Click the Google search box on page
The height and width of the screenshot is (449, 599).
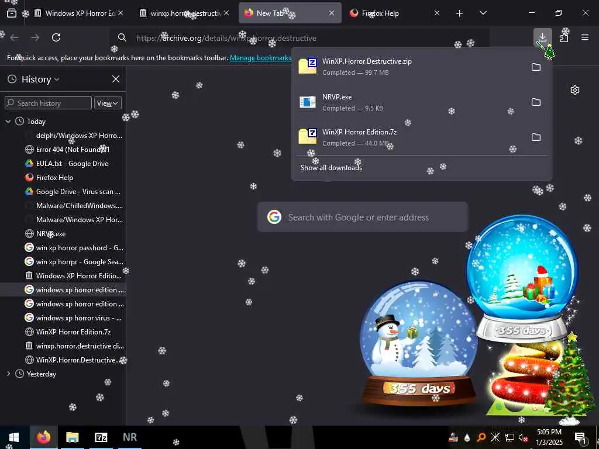point(363,217)
